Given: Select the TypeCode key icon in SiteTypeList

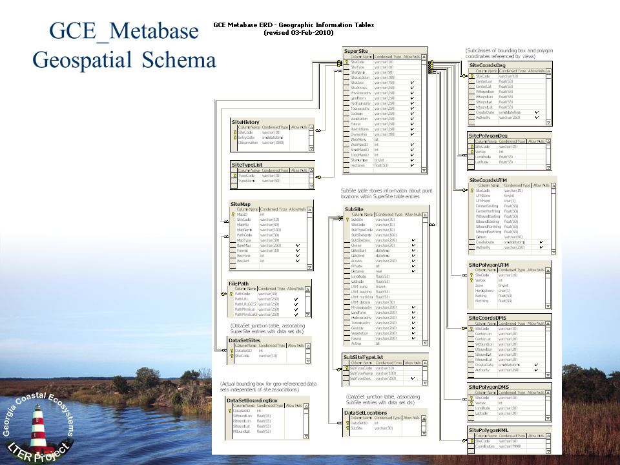Looking at the screenshot, I should pos(235,176).
